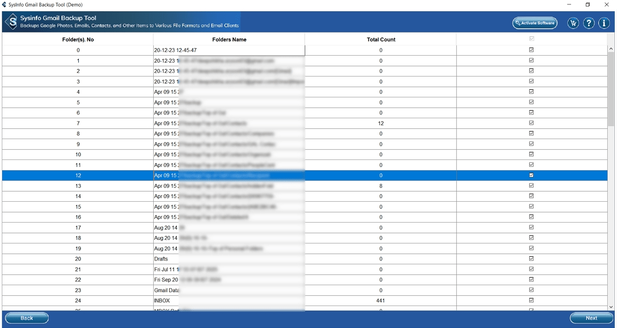The width and height of the screenshot is (617, 328).
Task: Toggle the select-all checkbox in header
Action: click(532, 39)
